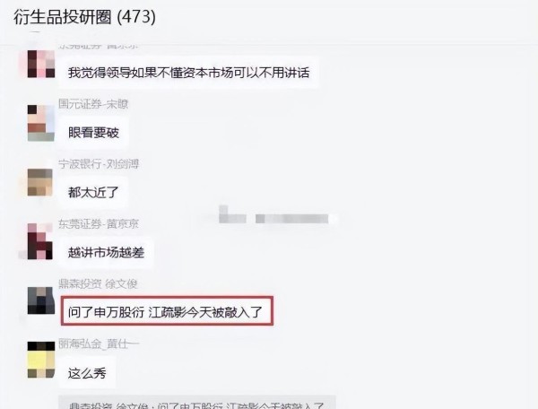Click avatar beside '越讲市场越差' message
Image resolution: width=538 pixels, height=409 pixels.
pyautogui.click(x=40, y=241)
